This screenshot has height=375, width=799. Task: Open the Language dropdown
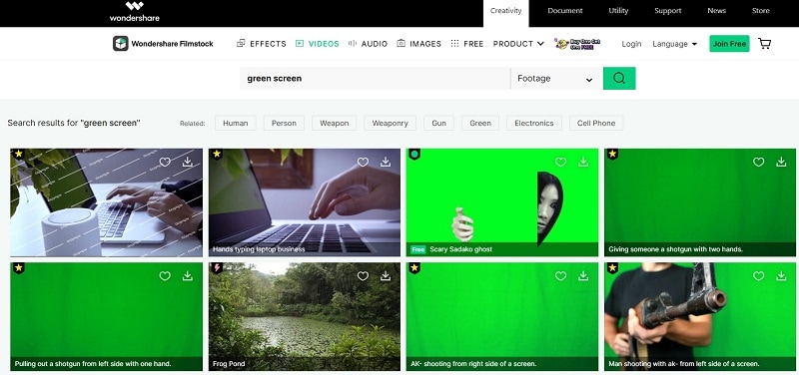click(675, 44)
